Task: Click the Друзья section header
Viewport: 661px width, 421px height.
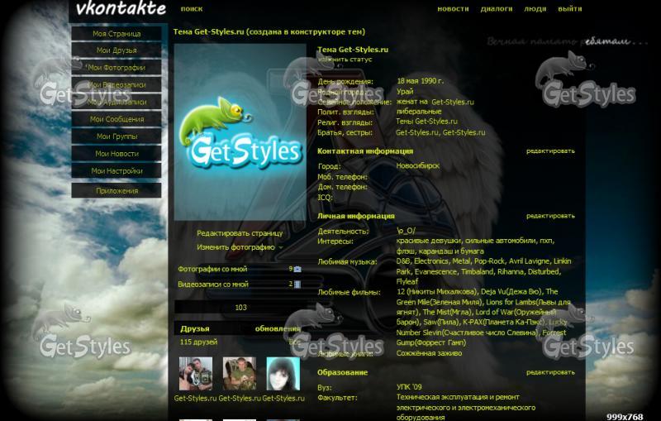Action: click(x=195, y=328)
